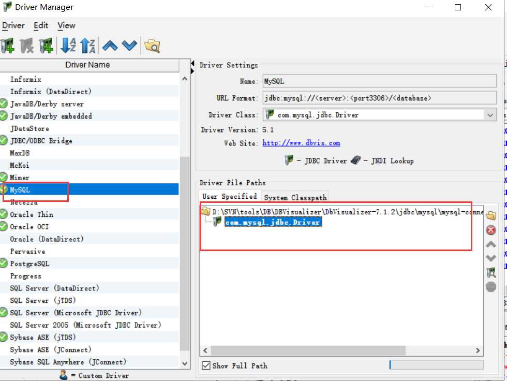Open the Edit menu
The height and width of the screenshot is (381, 507).
(x=41, y=25)
